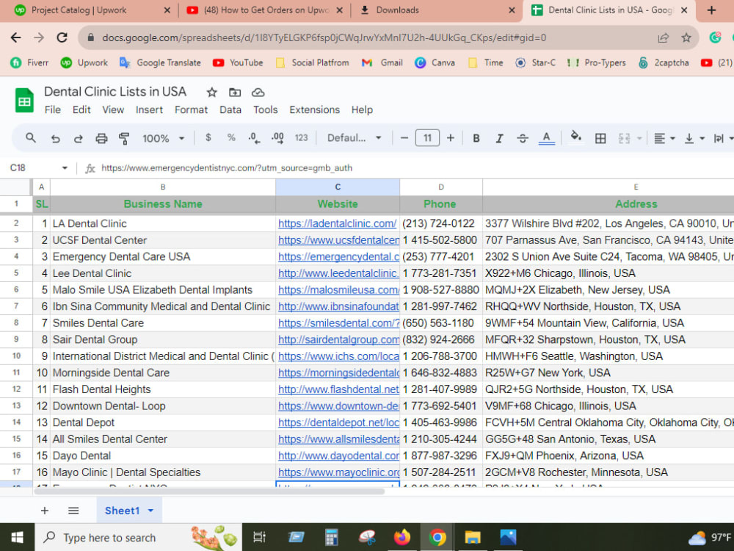Expand the merge cells dropdown arrow
This screenshot has height=551, width=734.
click(639, 139)
